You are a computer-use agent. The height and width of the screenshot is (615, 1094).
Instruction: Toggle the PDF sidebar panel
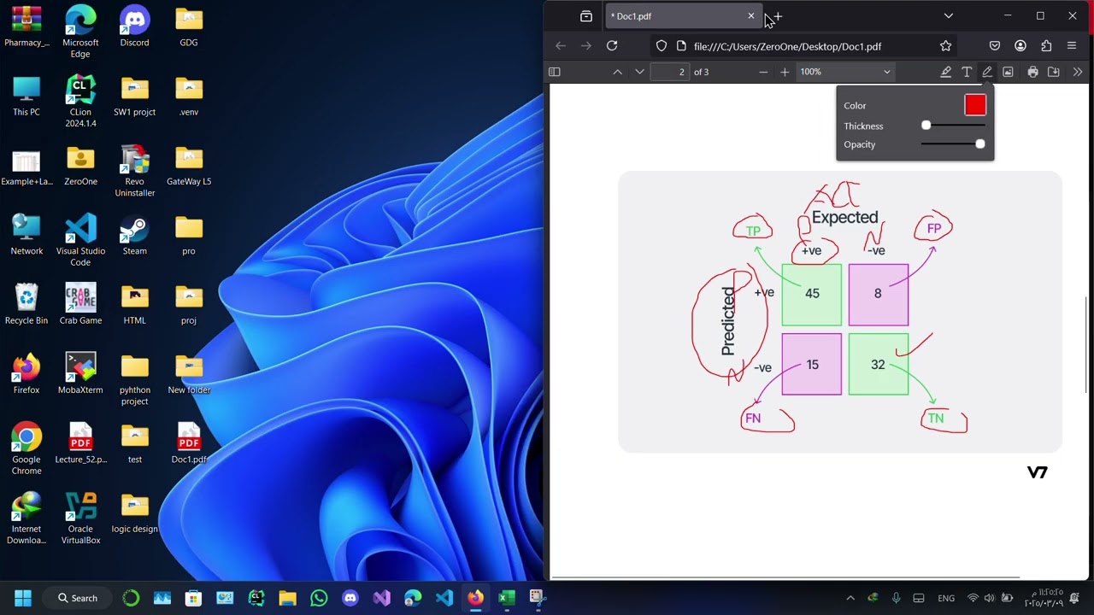point(554,72)
